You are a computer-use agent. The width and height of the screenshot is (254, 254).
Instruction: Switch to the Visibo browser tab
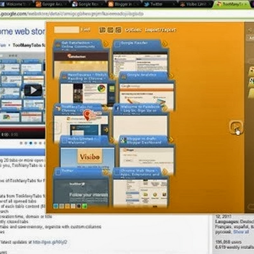point(196,4)
